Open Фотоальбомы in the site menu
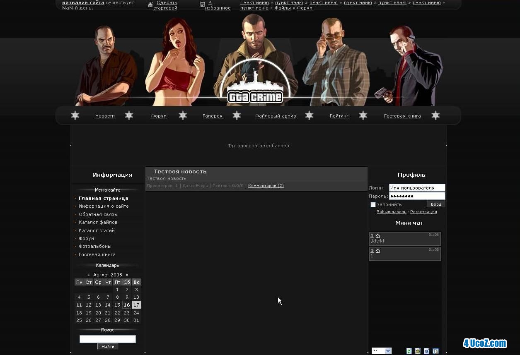 pos(95,246)
